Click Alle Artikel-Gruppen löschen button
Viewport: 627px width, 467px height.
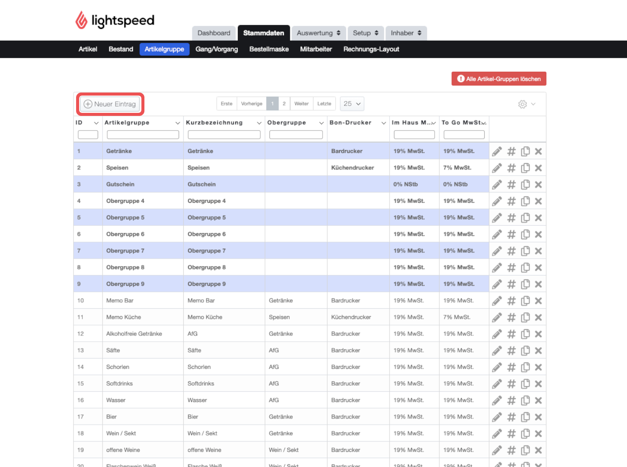click(x=499, y=79)
